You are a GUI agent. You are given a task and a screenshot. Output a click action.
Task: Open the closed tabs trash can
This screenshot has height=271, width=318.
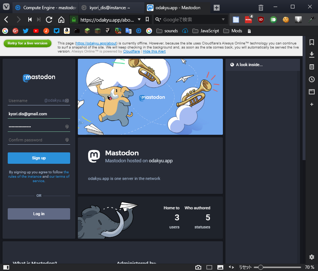click(261, 7)
